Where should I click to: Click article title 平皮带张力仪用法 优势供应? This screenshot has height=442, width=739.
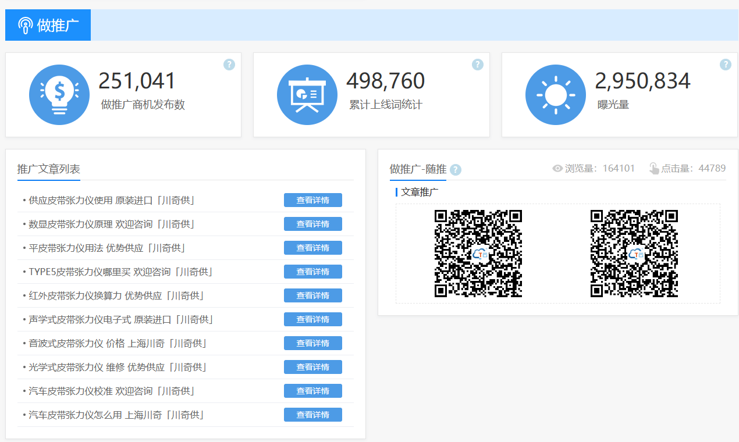tap(107, 248)
